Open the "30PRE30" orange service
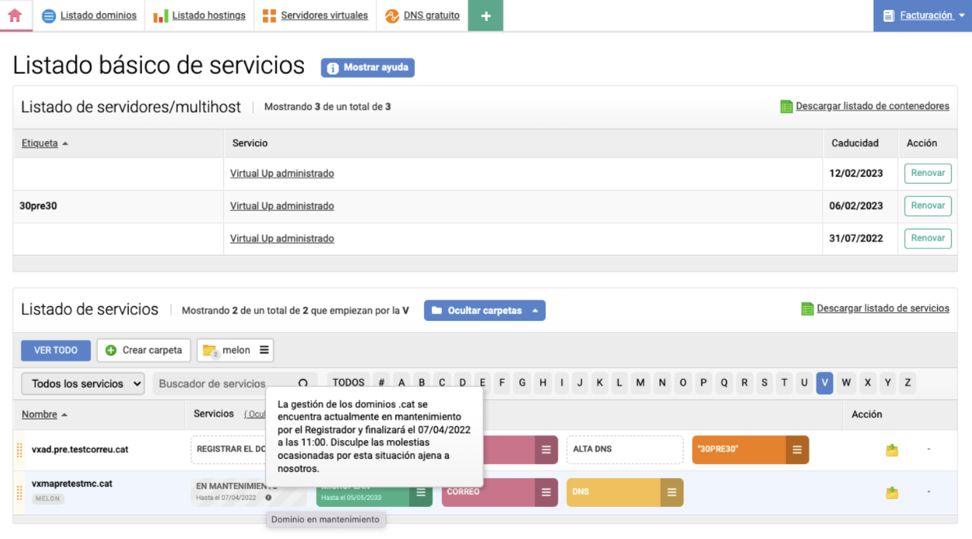 tap(739, 450)
